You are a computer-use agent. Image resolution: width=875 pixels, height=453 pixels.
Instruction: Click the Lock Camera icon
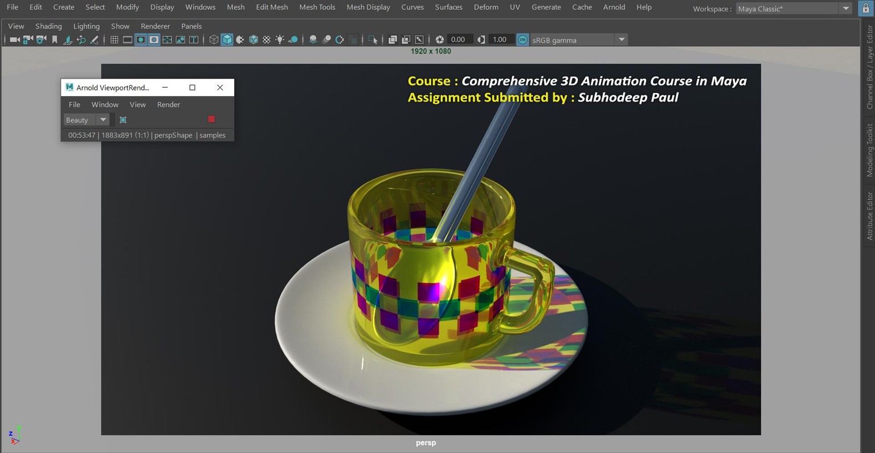point(28,39)
